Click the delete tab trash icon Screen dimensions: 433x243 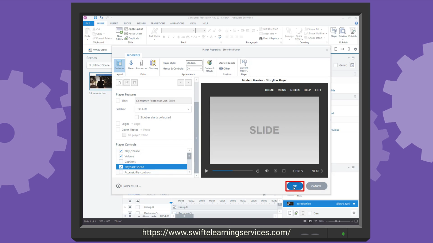pos(134,82)
